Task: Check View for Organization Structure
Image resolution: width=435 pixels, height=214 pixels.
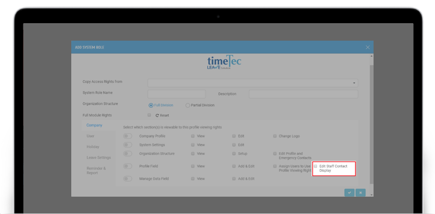Action: [192, 153]
